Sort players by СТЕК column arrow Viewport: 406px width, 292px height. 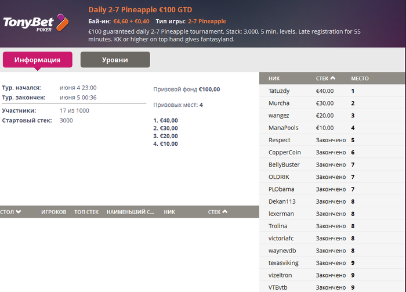(333, 78)
